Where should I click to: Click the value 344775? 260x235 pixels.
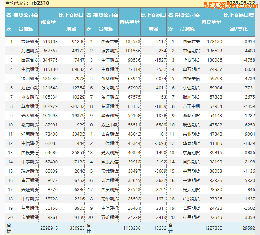coord(50,60)
